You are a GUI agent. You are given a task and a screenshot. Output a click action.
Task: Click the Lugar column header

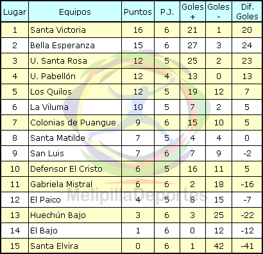click(x=15, y=12)
